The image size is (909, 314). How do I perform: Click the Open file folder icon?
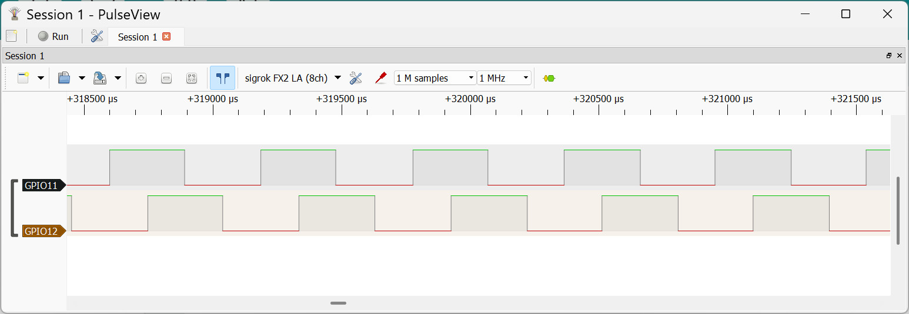[x=64, y=78]
